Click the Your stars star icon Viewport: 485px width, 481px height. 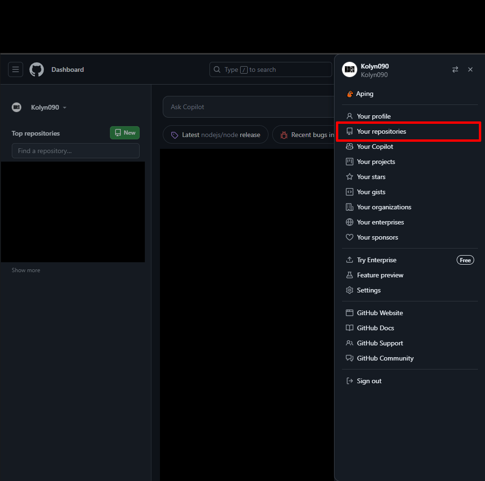(x=350, y=177)
